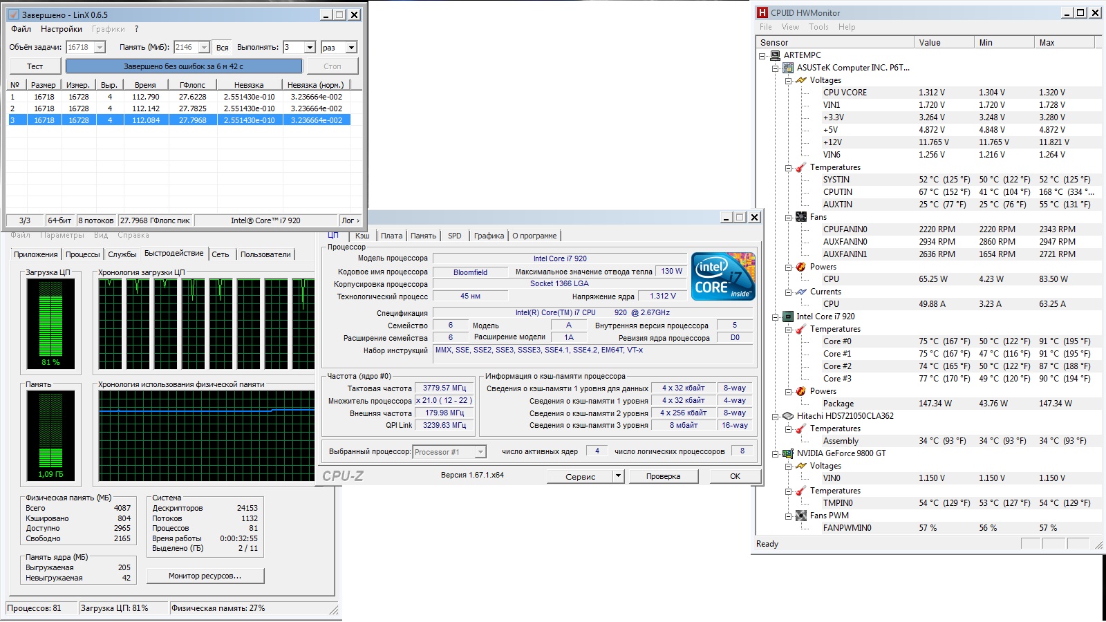Click the Voltages icon under NVIDIA GeForce
The width and height of the screenshot is (1106, 622).
(801, 466)
